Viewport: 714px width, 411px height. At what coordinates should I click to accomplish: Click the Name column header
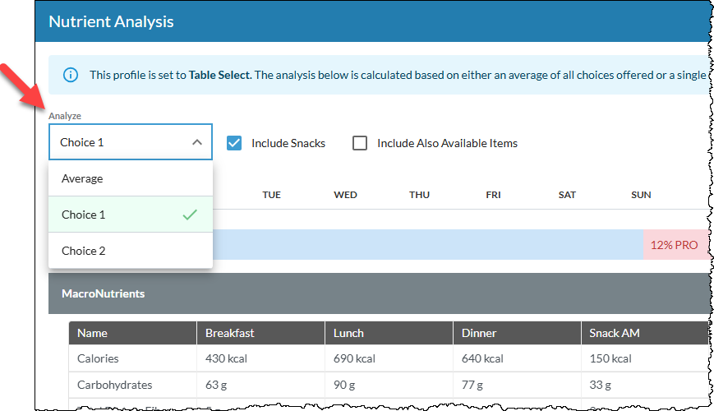(132, 333)
